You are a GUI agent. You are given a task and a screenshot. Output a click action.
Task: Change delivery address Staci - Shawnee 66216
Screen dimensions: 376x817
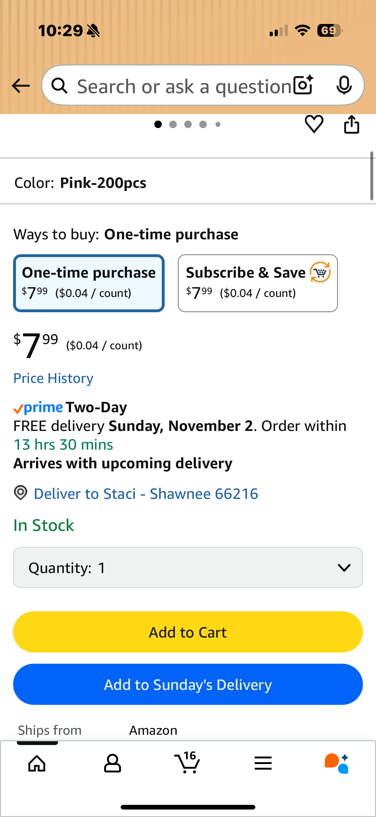pyautogui.click(x=146, y=494)
